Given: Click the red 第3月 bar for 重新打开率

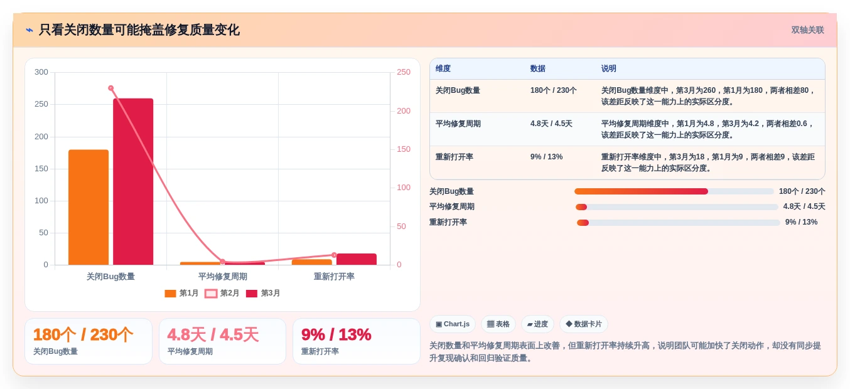Looking at the screenshot, I should pyautogui.click(x=357, y=259).
